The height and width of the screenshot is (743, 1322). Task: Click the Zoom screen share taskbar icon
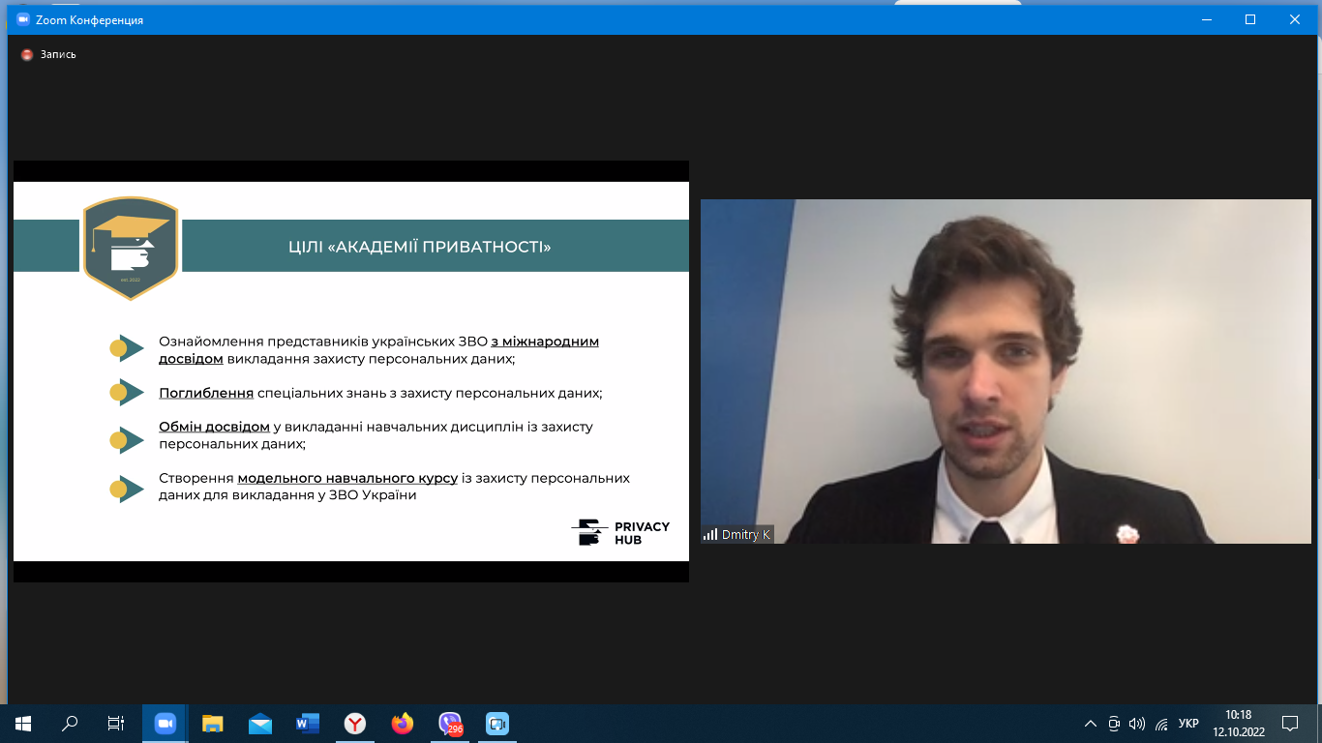pos(497,723)
